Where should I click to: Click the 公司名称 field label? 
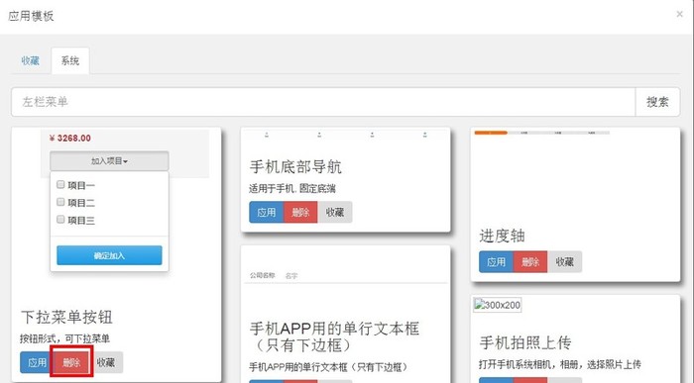pos(263,275)
